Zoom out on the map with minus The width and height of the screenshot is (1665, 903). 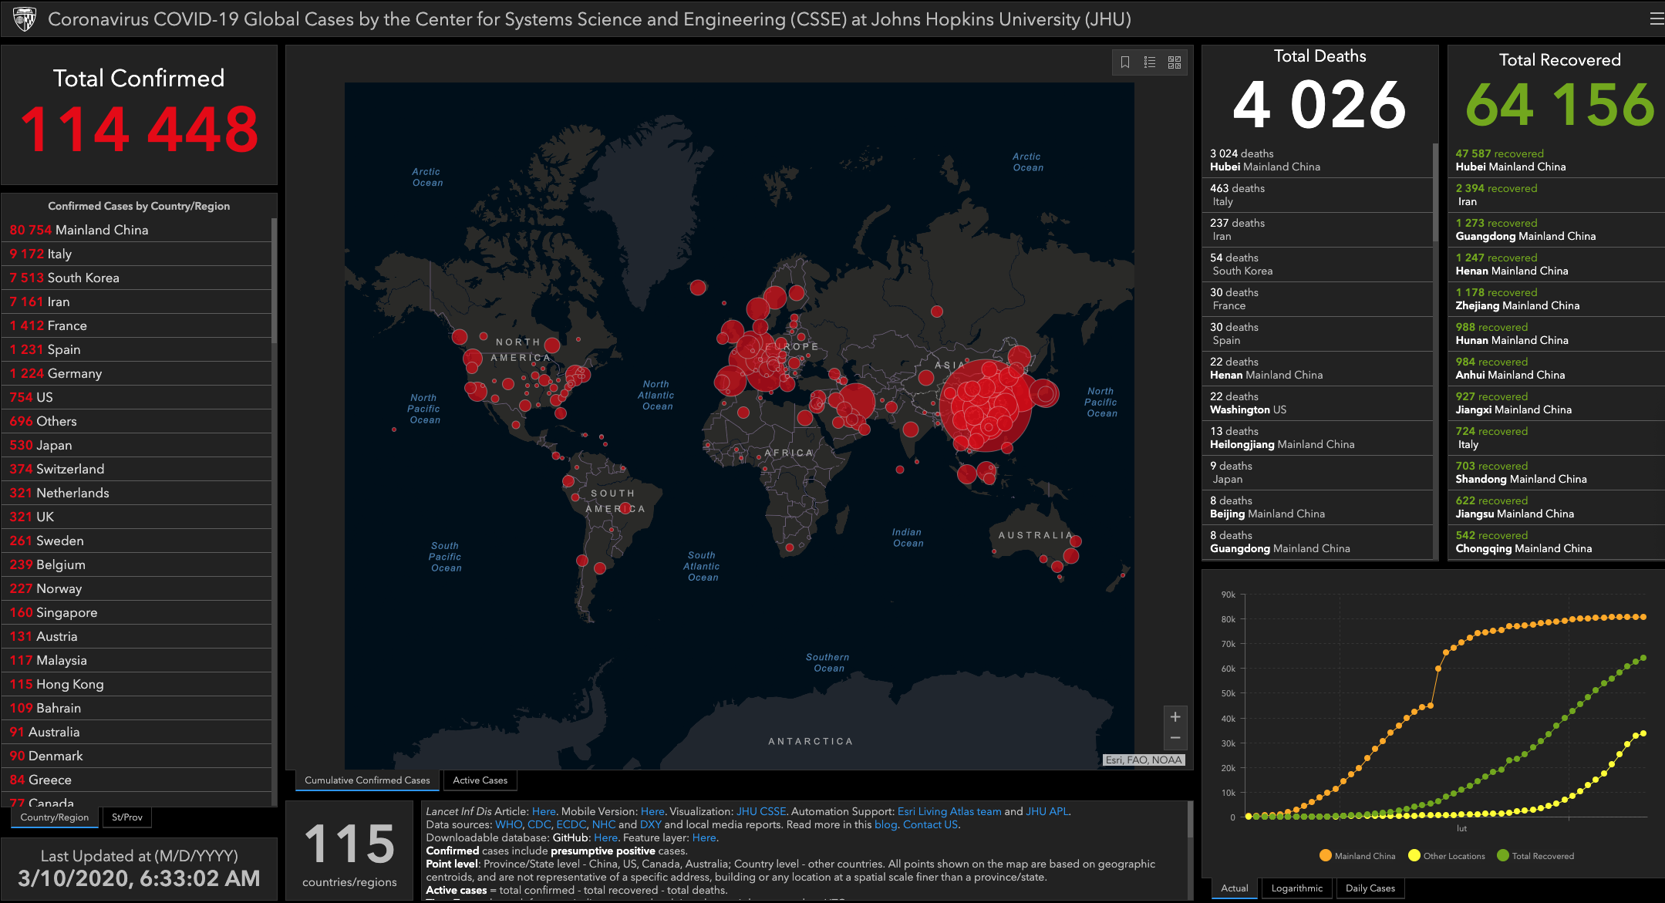1175,738
